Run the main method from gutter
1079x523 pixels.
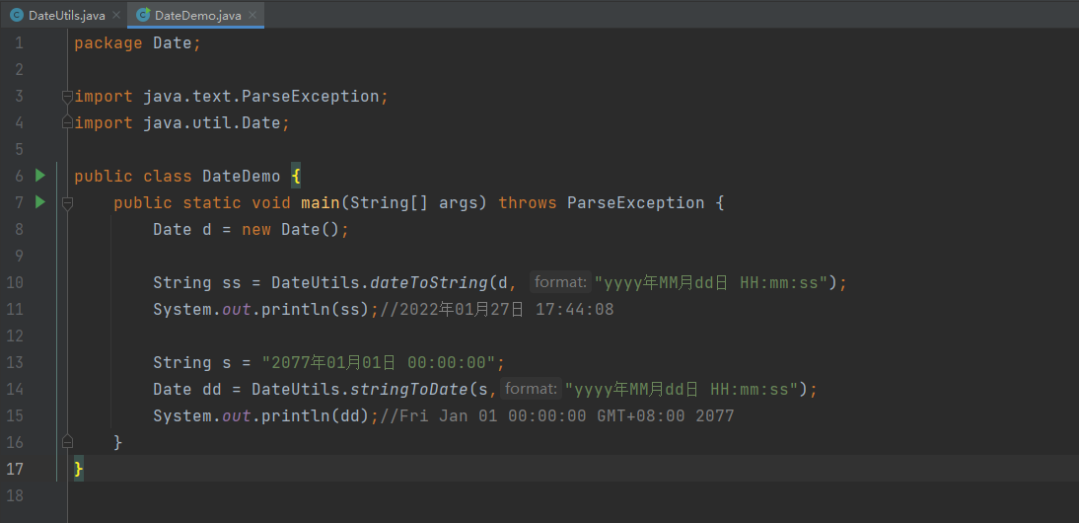(40, 202)
